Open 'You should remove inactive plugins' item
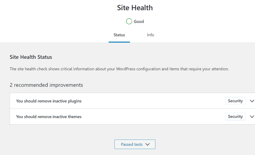The height and width of the screenshot is (155, 255). (49, 101)
